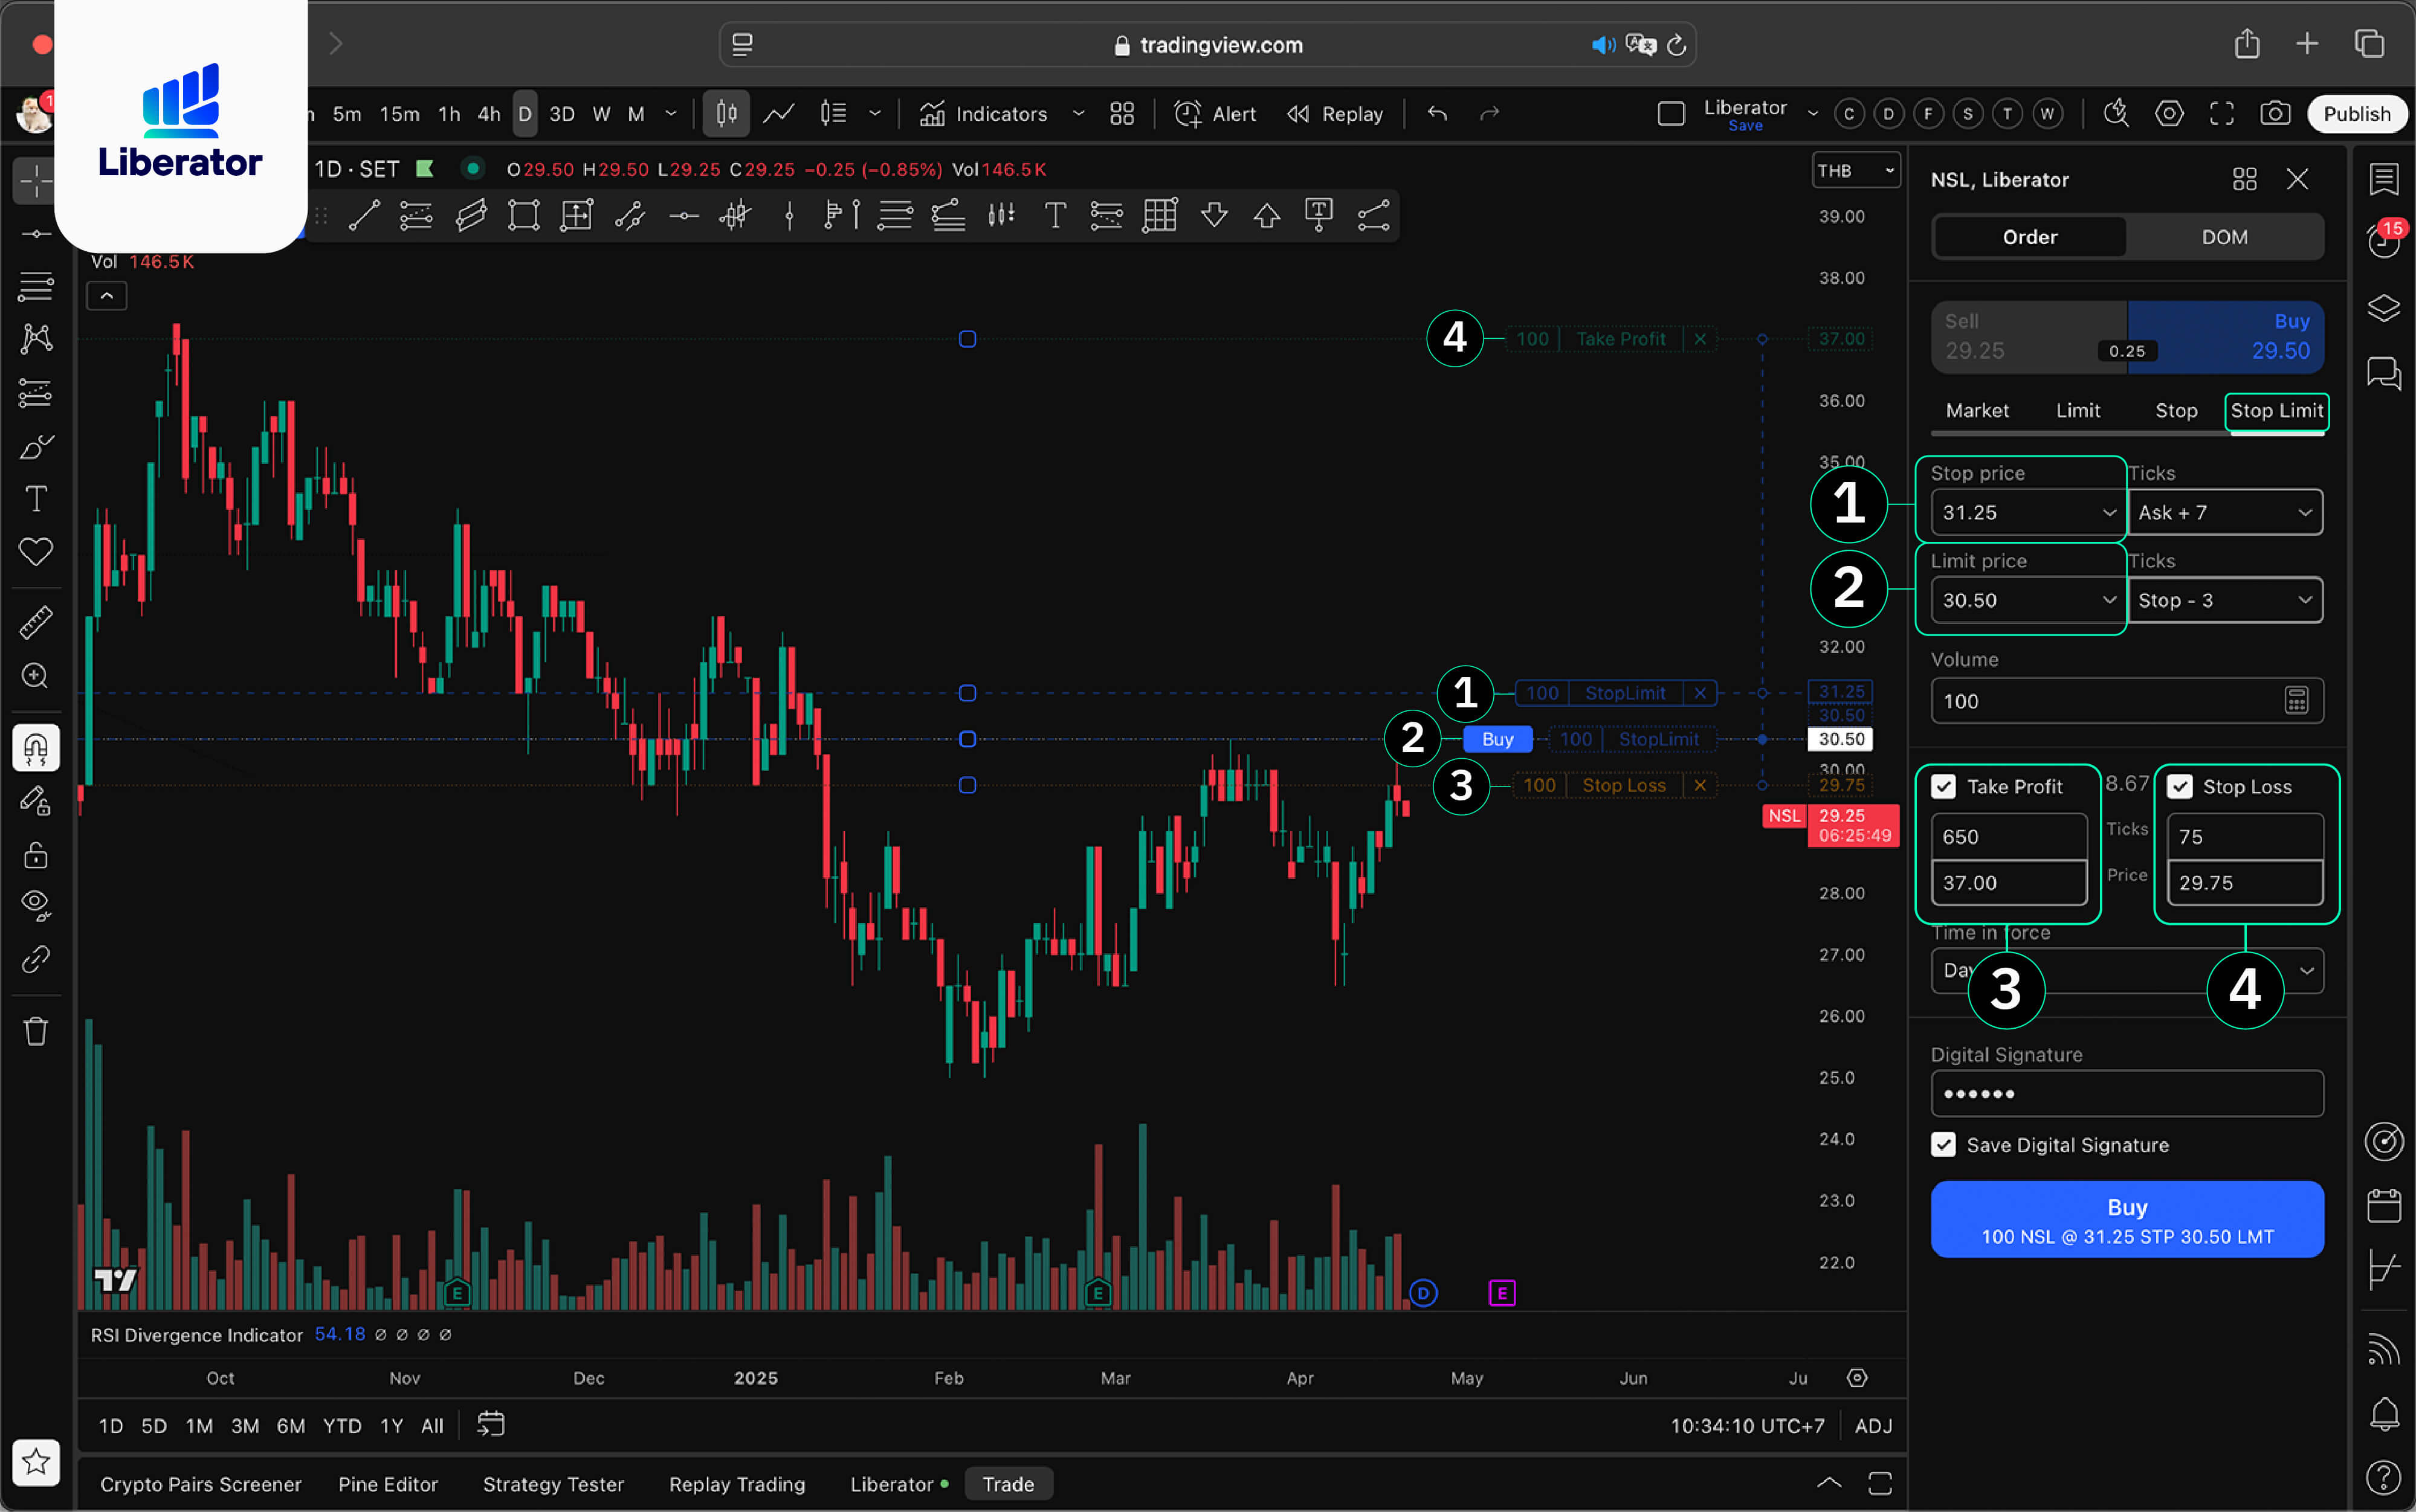Open the Alerts clock icon with badge
This screenshot has width=2416, height=1512.
(x=2383, y=242)
